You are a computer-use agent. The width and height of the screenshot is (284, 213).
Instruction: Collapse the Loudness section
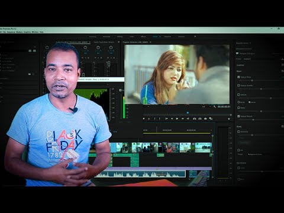(240, 65)
